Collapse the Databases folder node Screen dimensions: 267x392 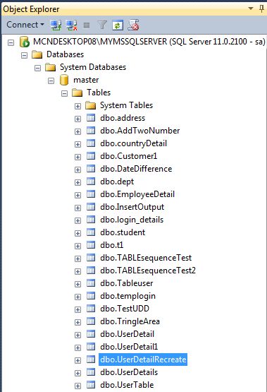(x=24, y=55)
